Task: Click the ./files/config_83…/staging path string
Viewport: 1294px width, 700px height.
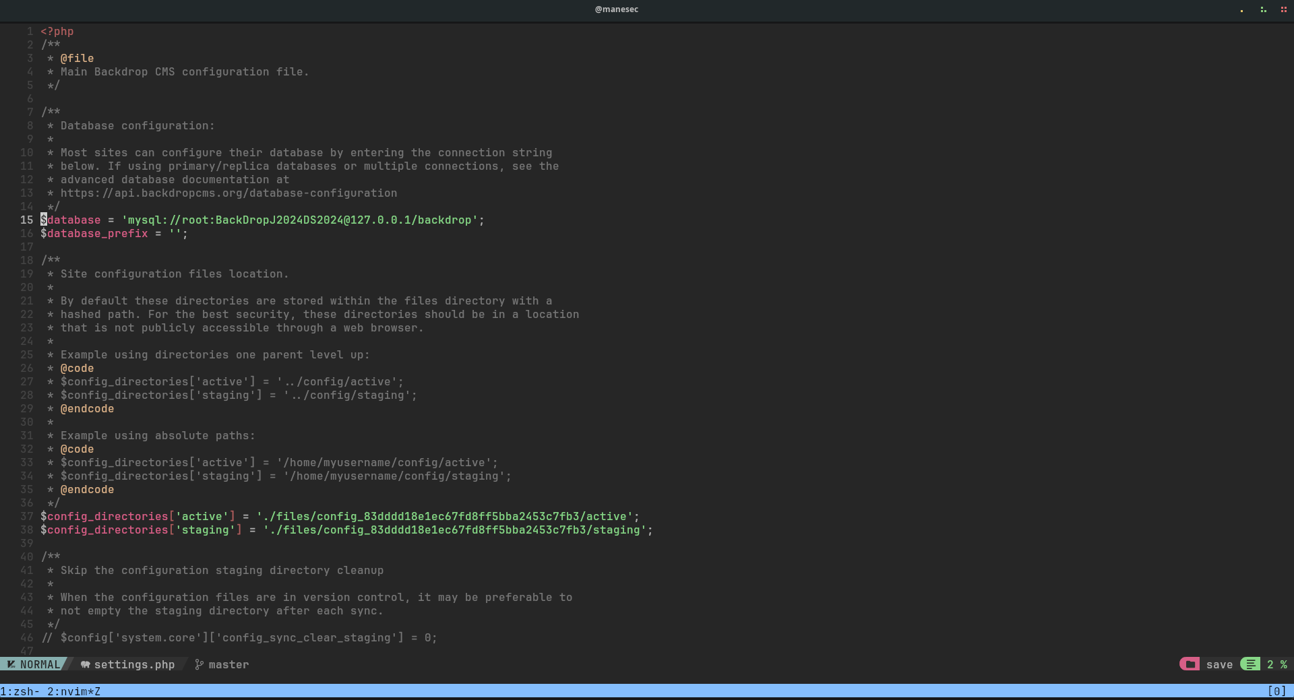Action: (x=455, y=530)
